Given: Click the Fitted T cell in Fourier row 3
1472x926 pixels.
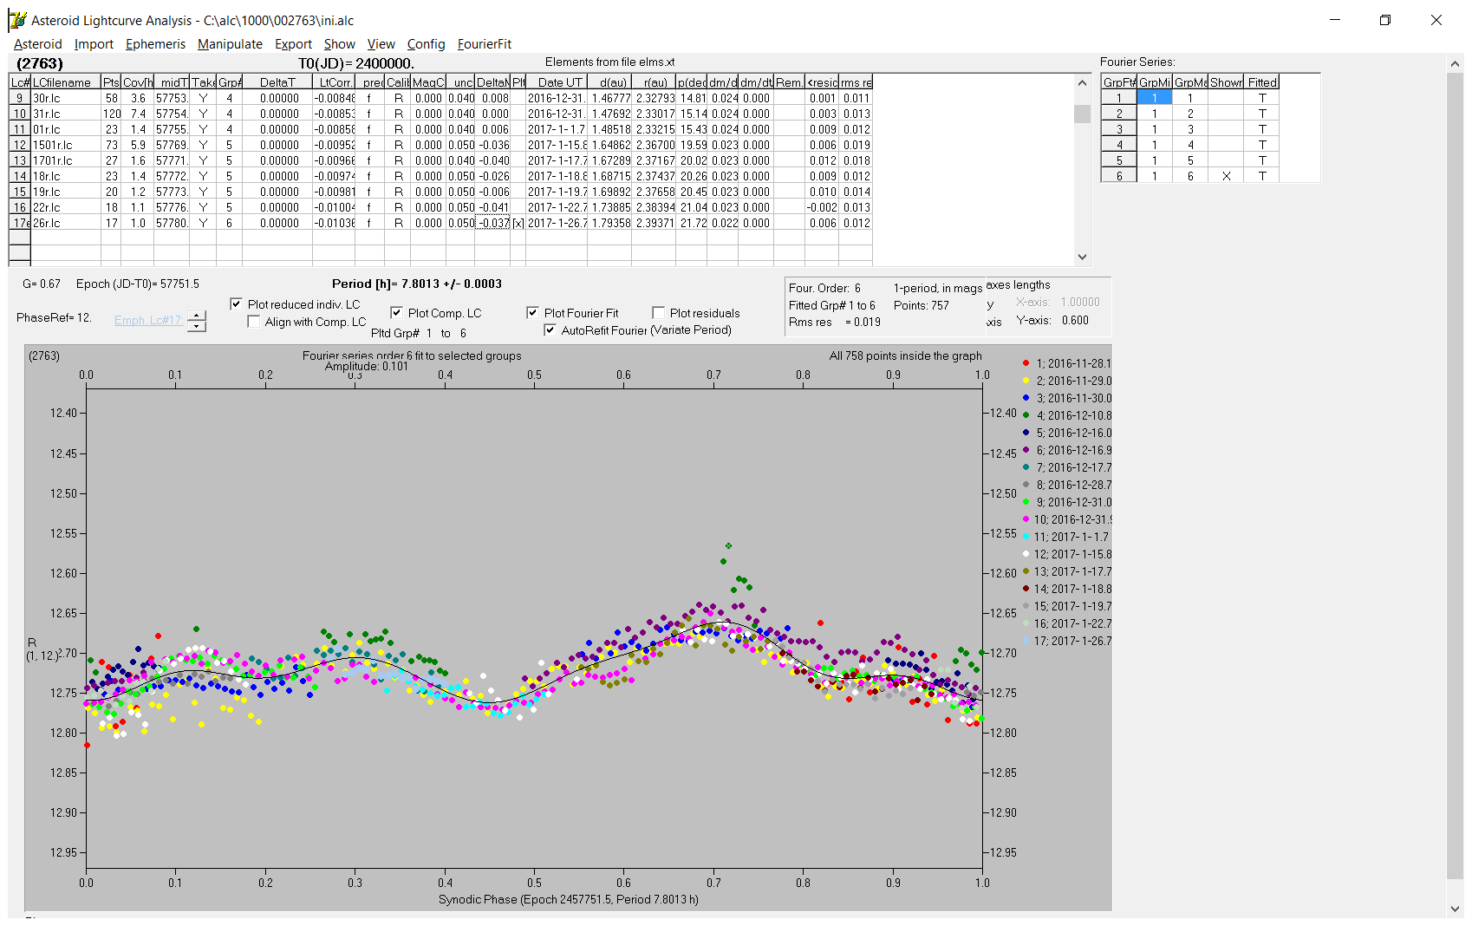Looking at the screenshot, I should (1262, 129).
